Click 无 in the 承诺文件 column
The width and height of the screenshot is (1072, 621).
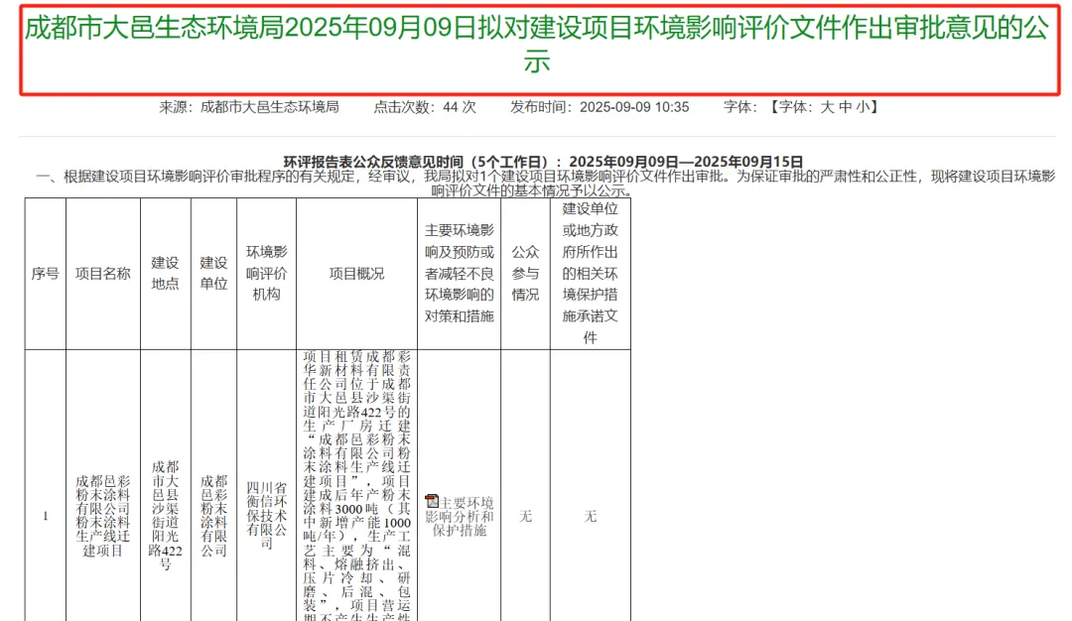[x=590, y=516]
